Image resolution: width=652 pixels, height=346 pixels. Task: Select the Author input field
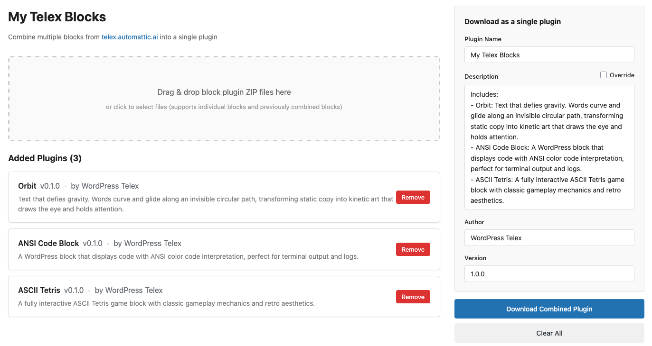pyautogui.click(x=549, y=238)
